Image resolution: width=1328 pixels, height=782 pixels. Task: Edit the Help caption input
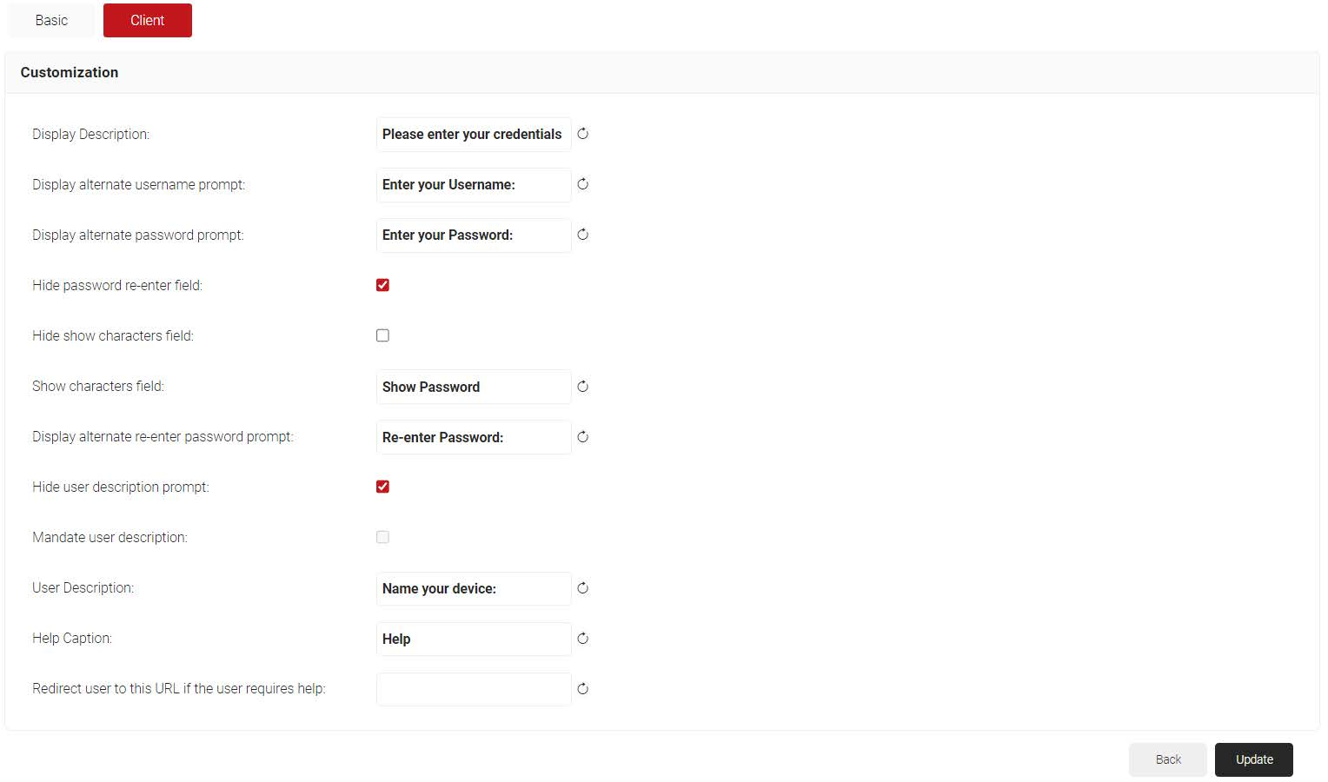point(474,639)
